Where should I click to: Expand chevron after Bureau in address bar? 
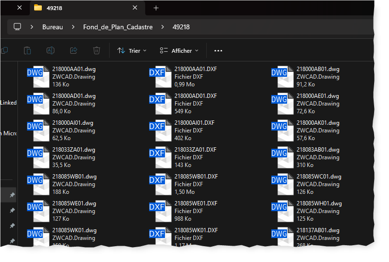point(73,27)
